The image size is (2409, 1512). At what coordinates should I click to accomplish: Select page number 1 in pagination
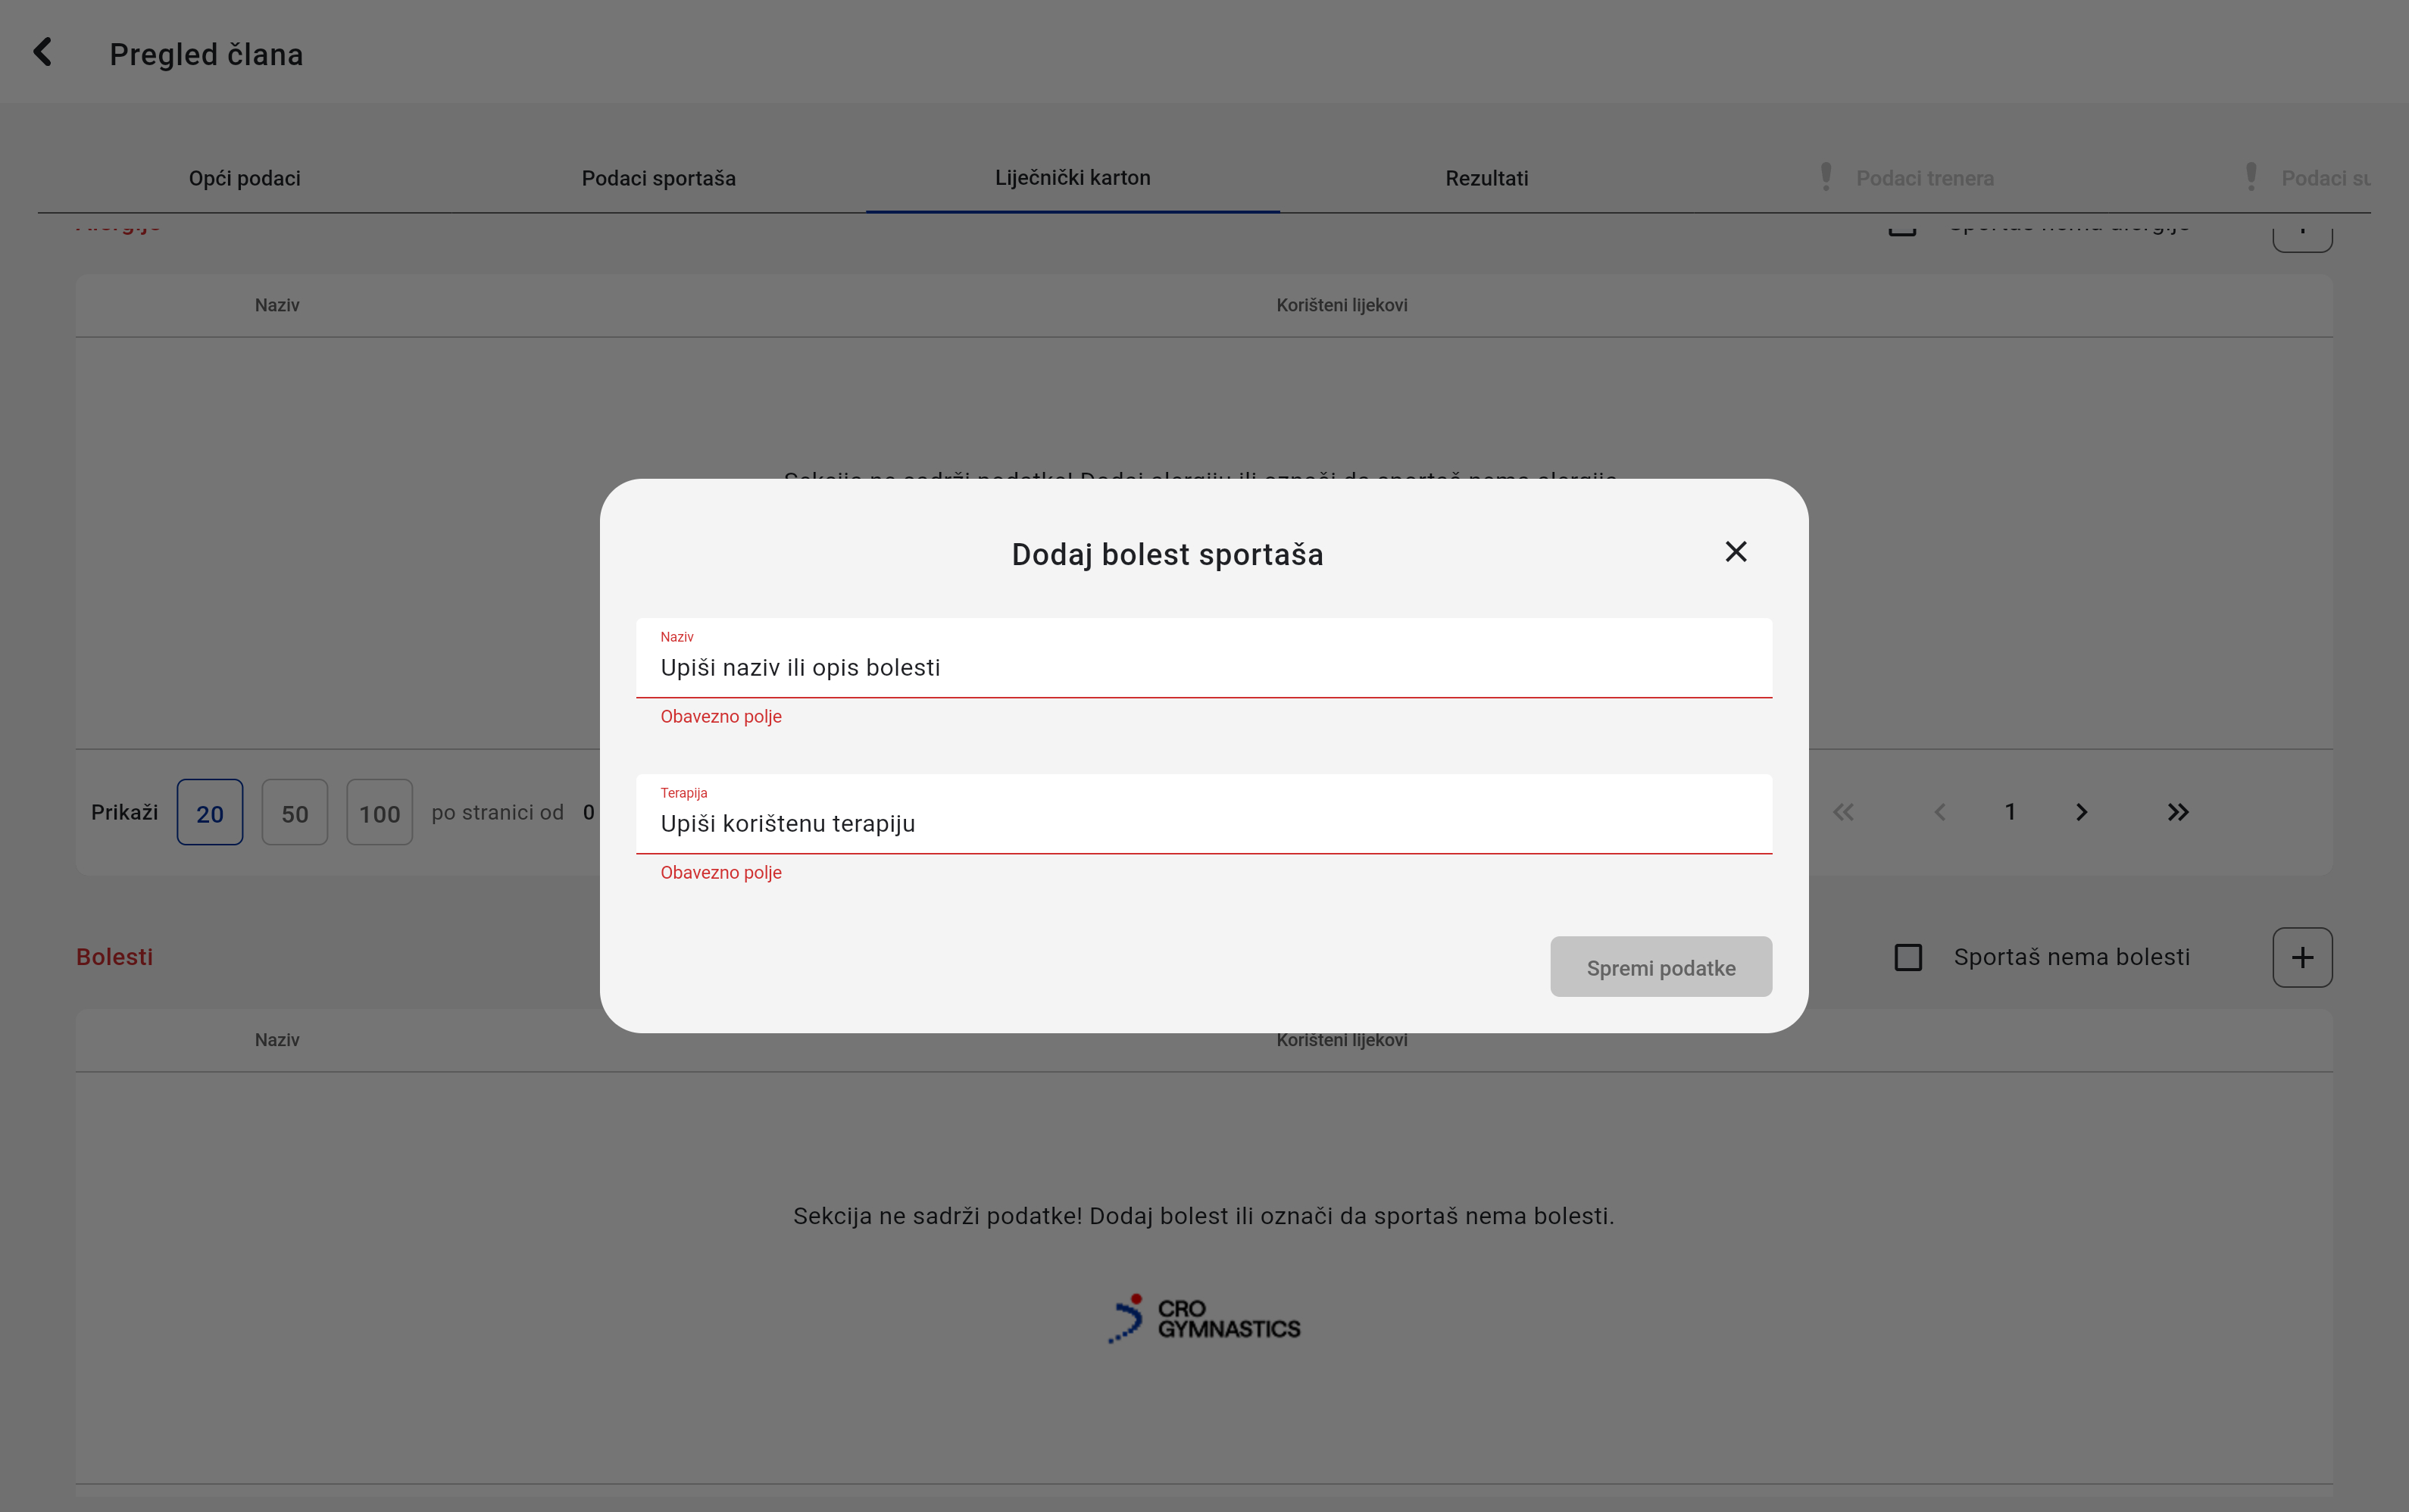[2010, 812]
